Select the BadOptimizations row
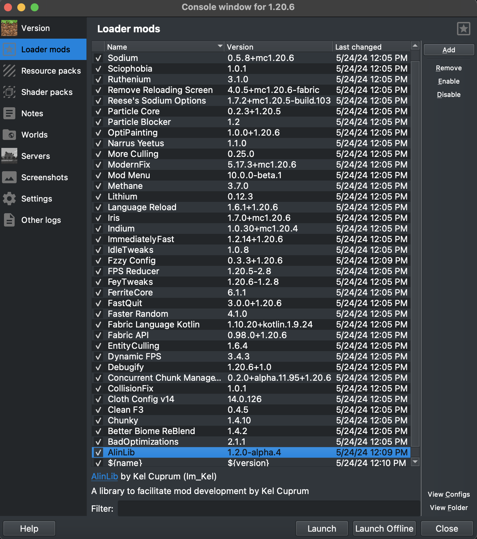Viewport: 477px width, 539px height. click(251, 442)
